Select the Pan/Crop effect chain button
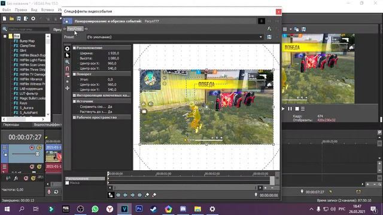 pyautogui.click(x=75, y=29)
